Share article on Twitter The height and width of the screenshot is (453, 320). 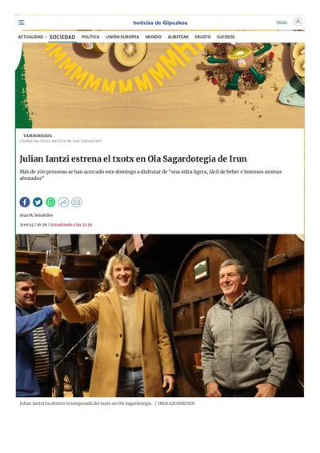point(38,202)
